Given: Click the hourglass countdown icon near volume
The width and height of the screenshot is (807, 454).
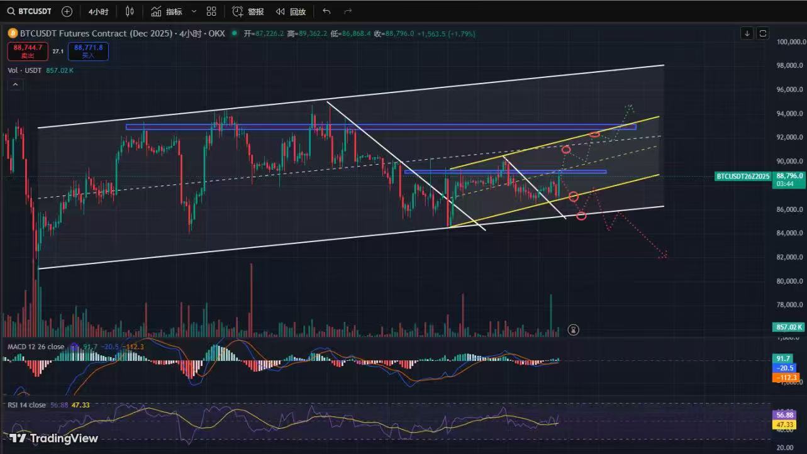Looking at the screenshot, I should 573,329.
